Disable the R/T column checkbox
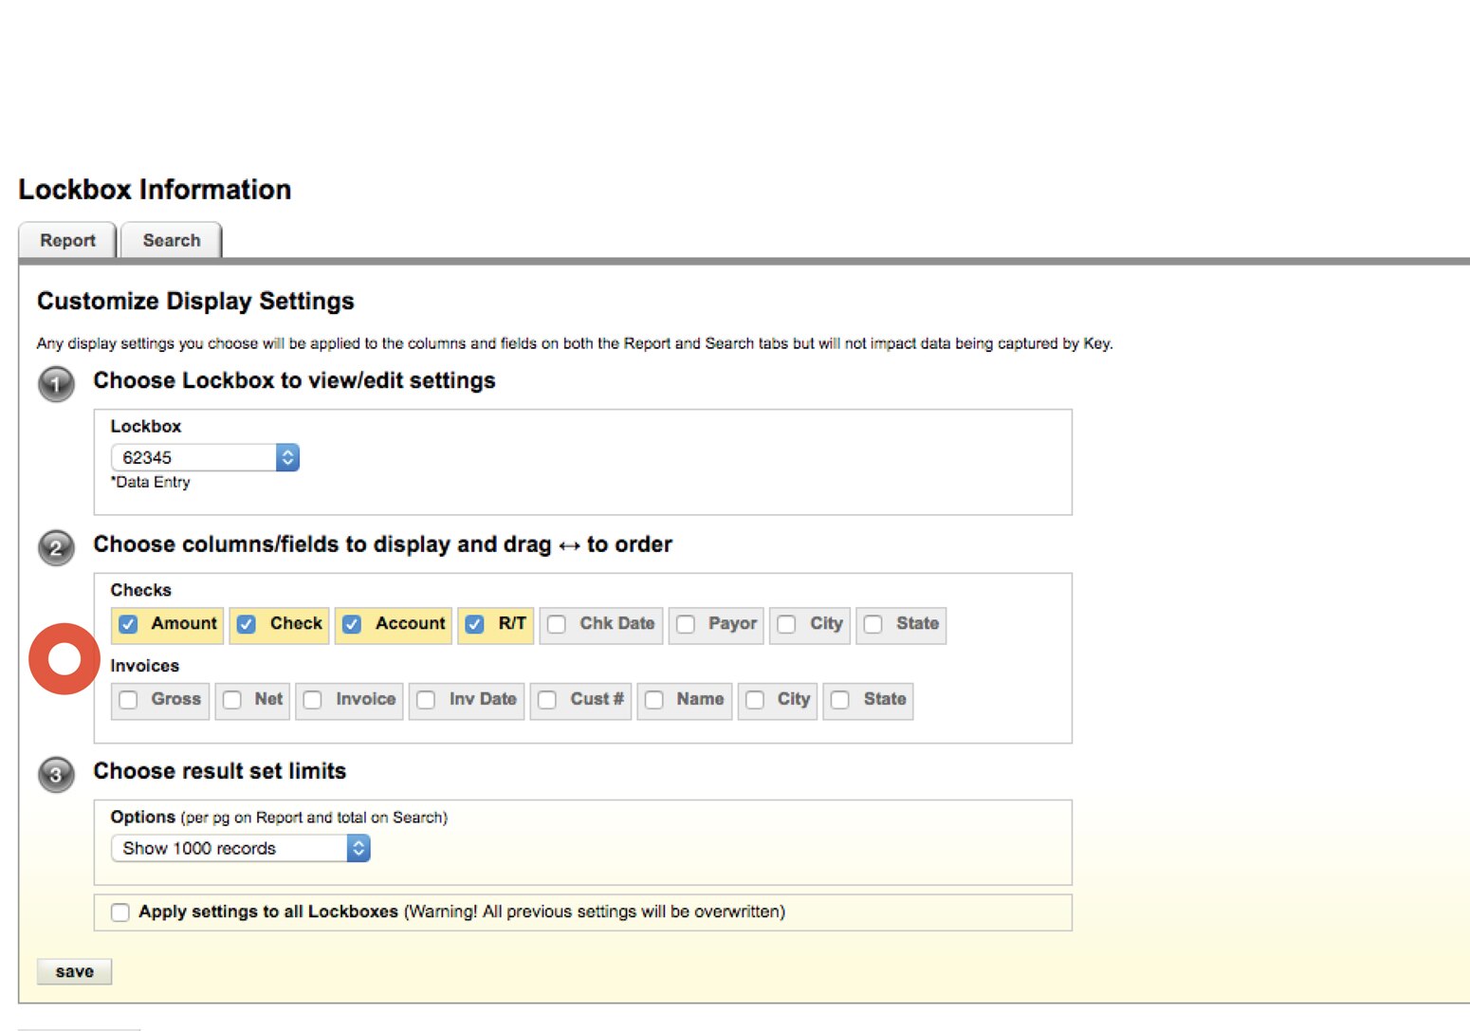Image resolution: width=1470 pixels, height=1031 pixels. 474,624
